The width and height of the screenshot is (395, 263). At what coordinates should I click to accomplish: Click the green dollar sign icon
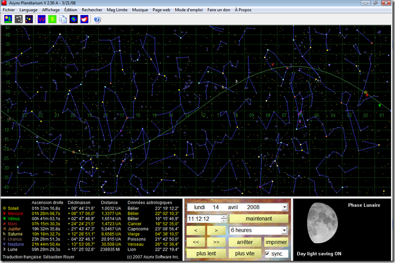point(52,20)
